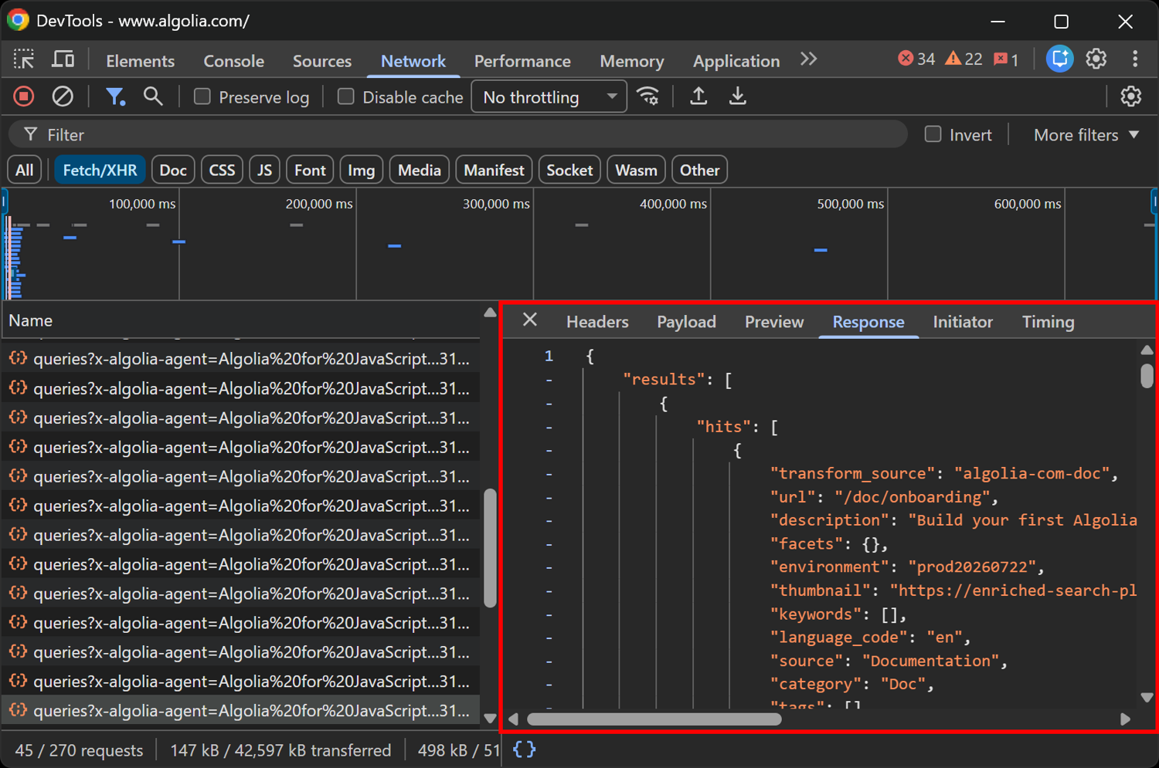Image resolution: width=1159 pixels, height=768 pixels.
Task: Toggle the Doc type filter
Action: pyautogui.click(x=173, y=170)
